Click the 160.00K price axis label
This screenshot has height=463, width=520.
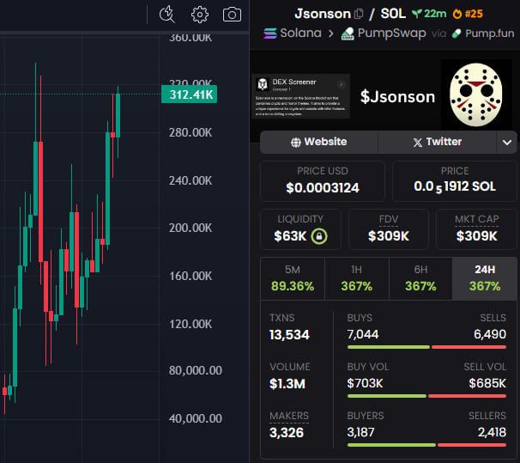190,276
